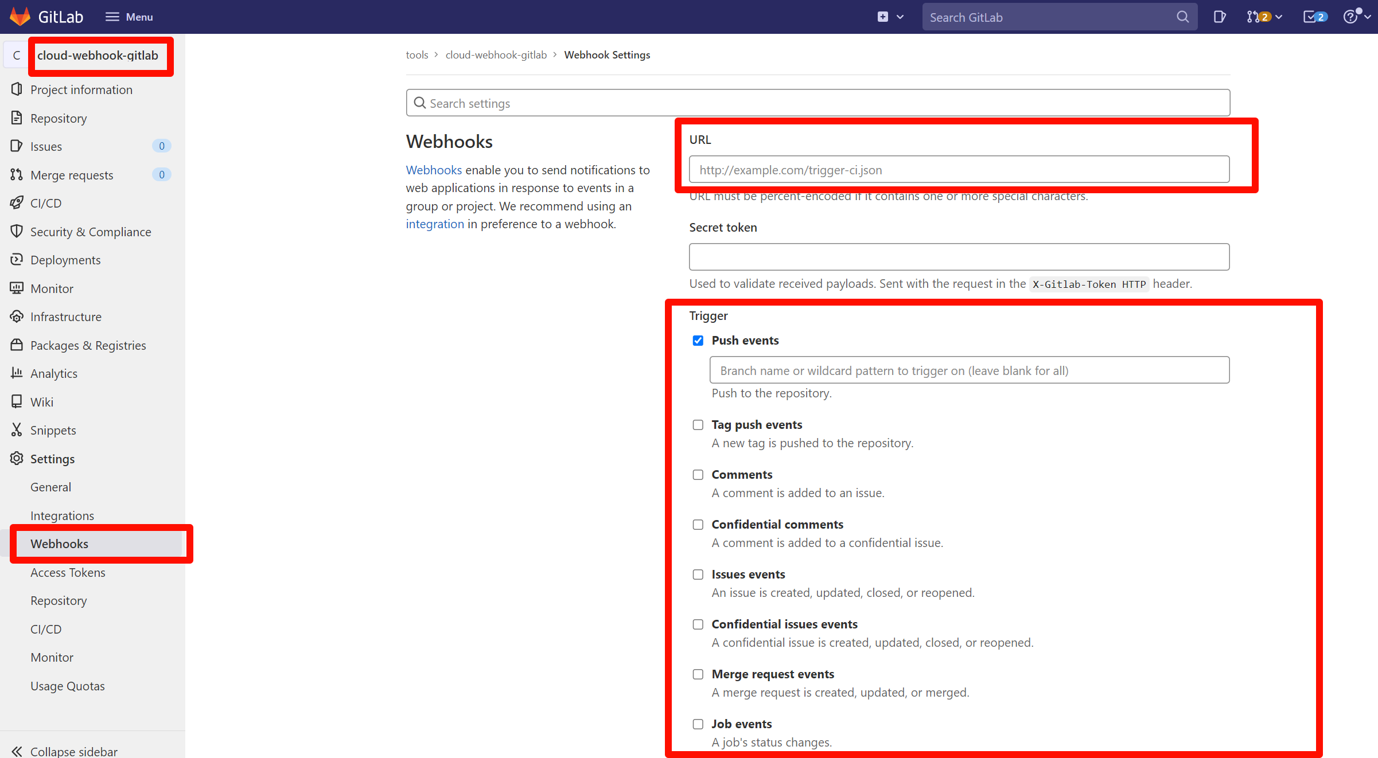Click the Infrastructure cloud icon

(17, 317)
